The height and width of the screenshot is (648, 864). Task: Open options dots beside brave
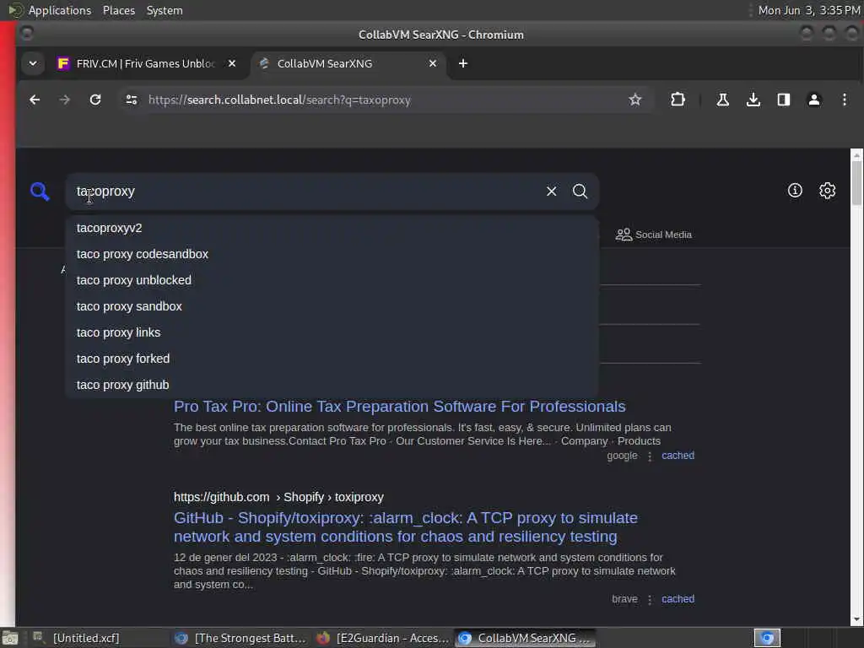pos(650,600)
